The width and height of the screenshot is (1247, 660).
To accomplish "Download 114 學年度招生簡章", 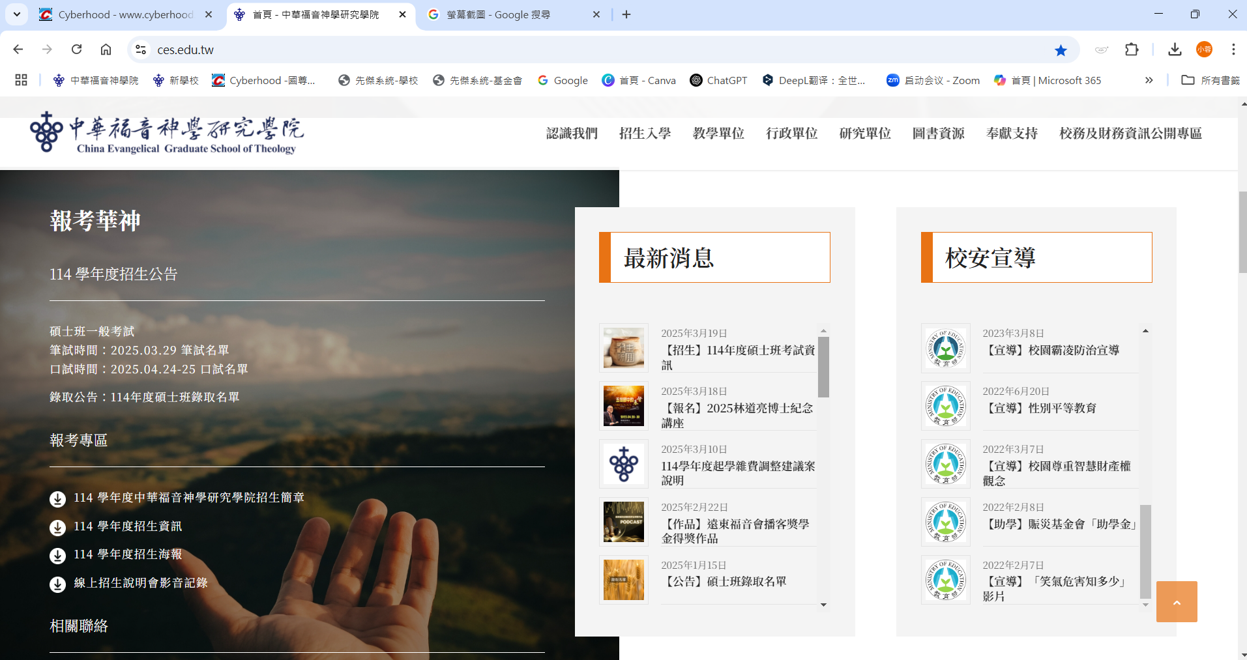I will click(x=188, y=498).
